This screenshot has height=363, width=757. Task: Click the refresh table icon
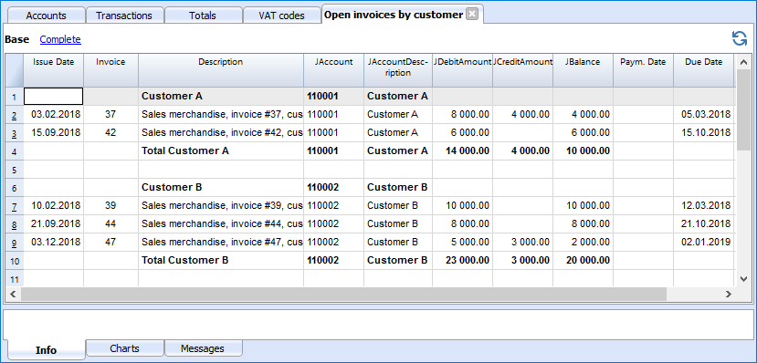(x=739, y=38)
